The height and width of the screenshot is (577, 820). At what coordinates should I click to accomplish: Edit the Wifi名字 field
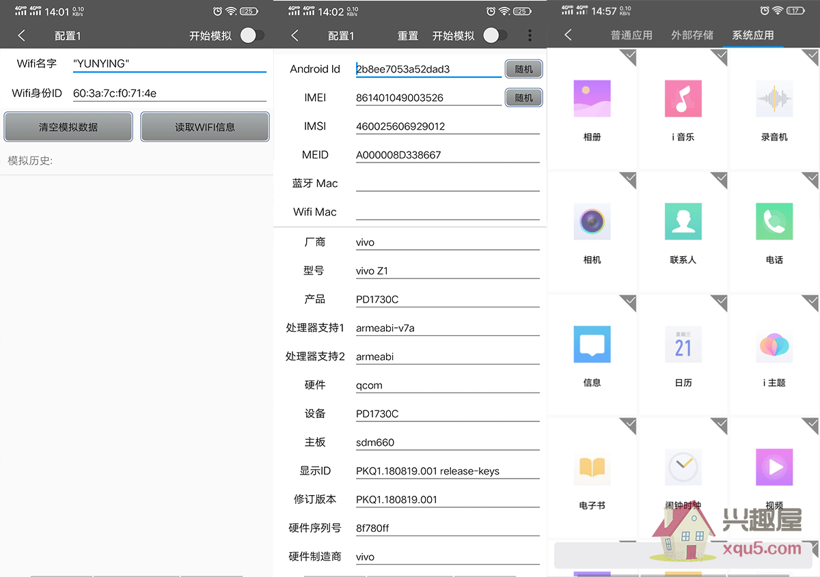pyautogui.click(x=169, y=64)
